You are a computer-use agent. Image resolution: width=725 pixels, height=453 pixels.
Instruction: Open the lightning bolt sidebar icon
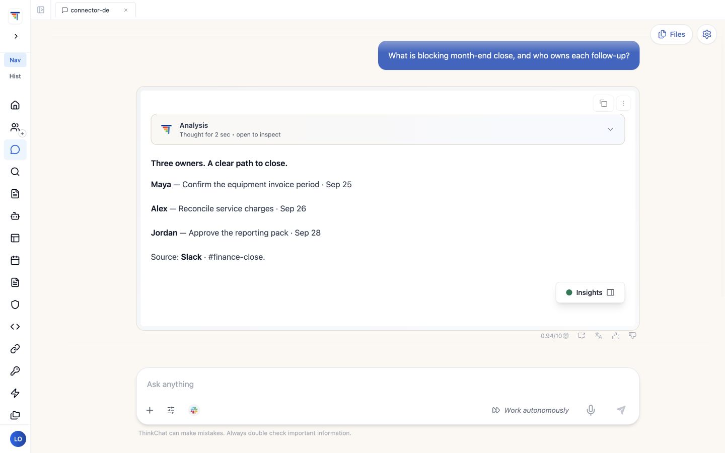15,393
